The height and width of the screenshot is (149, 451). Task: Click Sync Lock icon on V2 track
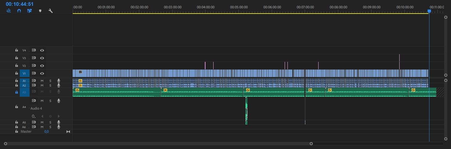(34, 66)
